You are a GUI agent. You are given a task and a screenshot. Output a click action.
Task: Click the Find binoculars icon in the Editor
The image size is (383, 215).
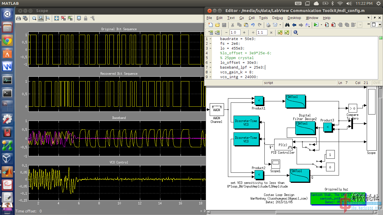287,25
